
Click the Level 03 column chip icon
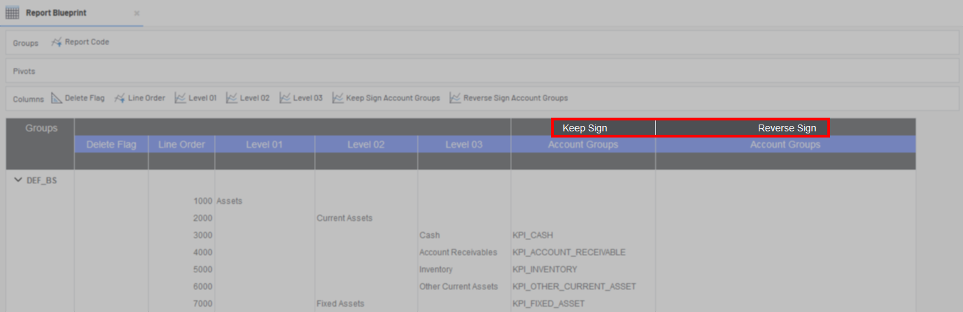pyautogui.click(x=284, y=99)
